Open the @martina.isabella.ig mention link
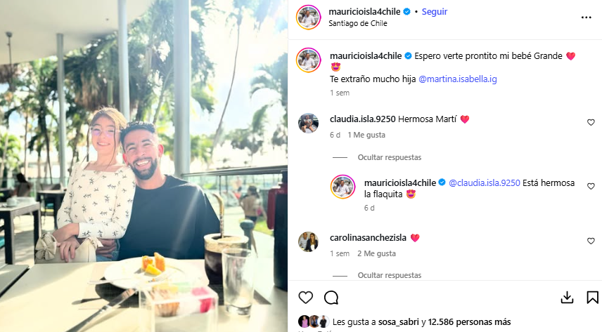The width and height of the screenshot is (602, 332). point(458,79)
